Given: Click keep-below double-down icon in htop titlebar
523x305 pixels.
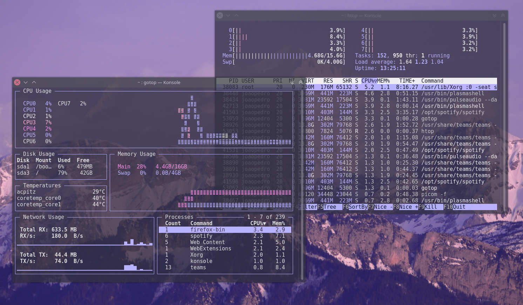Looking at the screenshot, I should tap(495, 15).
